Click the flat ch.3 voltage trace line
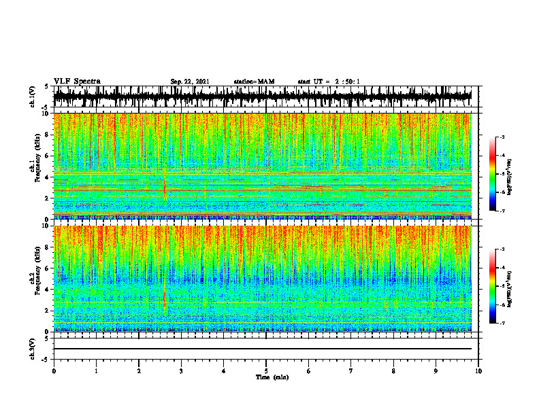Image resolution: width=539 pixels, height=416 pixels. [x=263, y=349]
